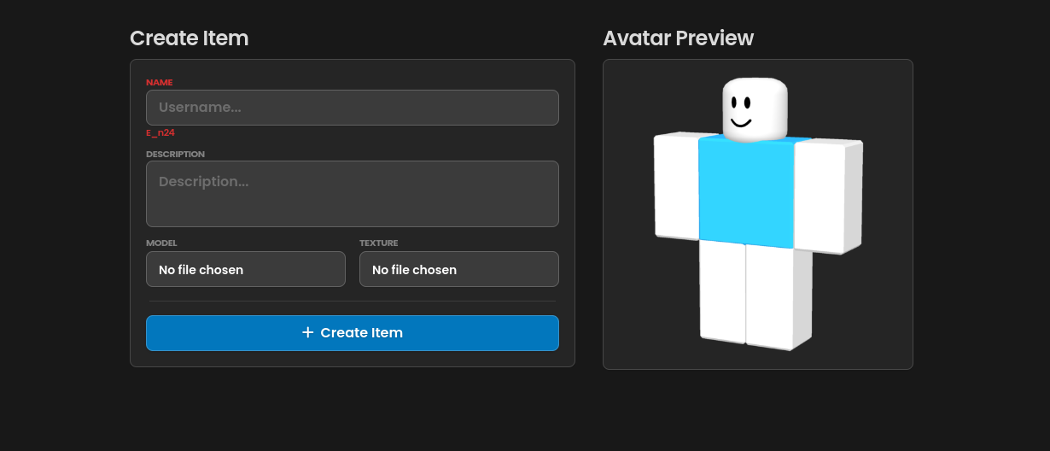Click the red NAME field label
The width and height of the screenshot is (1050, 451).
[x=159, y=83]
